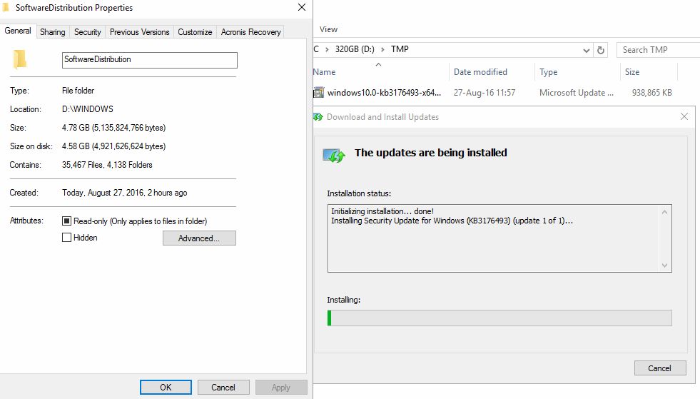Open the Acronis Recovery tab
This screenshot has width=700, height=399.
point(251,31)
